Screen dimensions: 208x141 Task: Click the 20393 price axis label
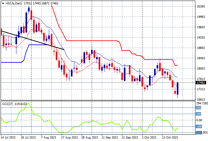[x=201, y=7]
